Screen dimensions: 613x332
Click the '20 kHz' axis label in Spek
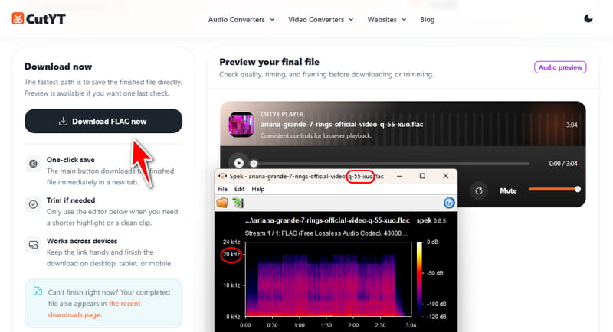(231, 255)
